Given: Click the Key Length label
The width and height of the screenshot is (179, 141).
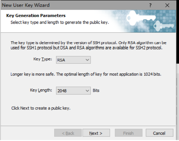Looking at the screenshot, I should click(x=41, y=90).
